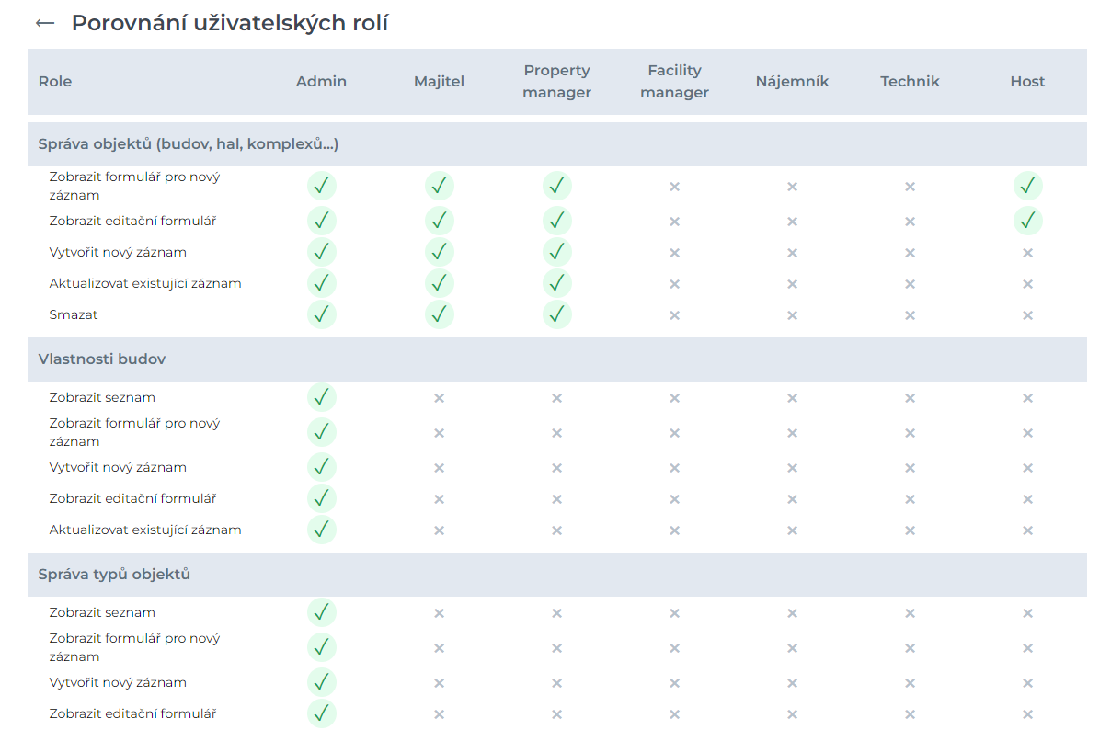
Task: Click the Porovnání uživatelských rolí page title
Action: click(x=230, y=23)
